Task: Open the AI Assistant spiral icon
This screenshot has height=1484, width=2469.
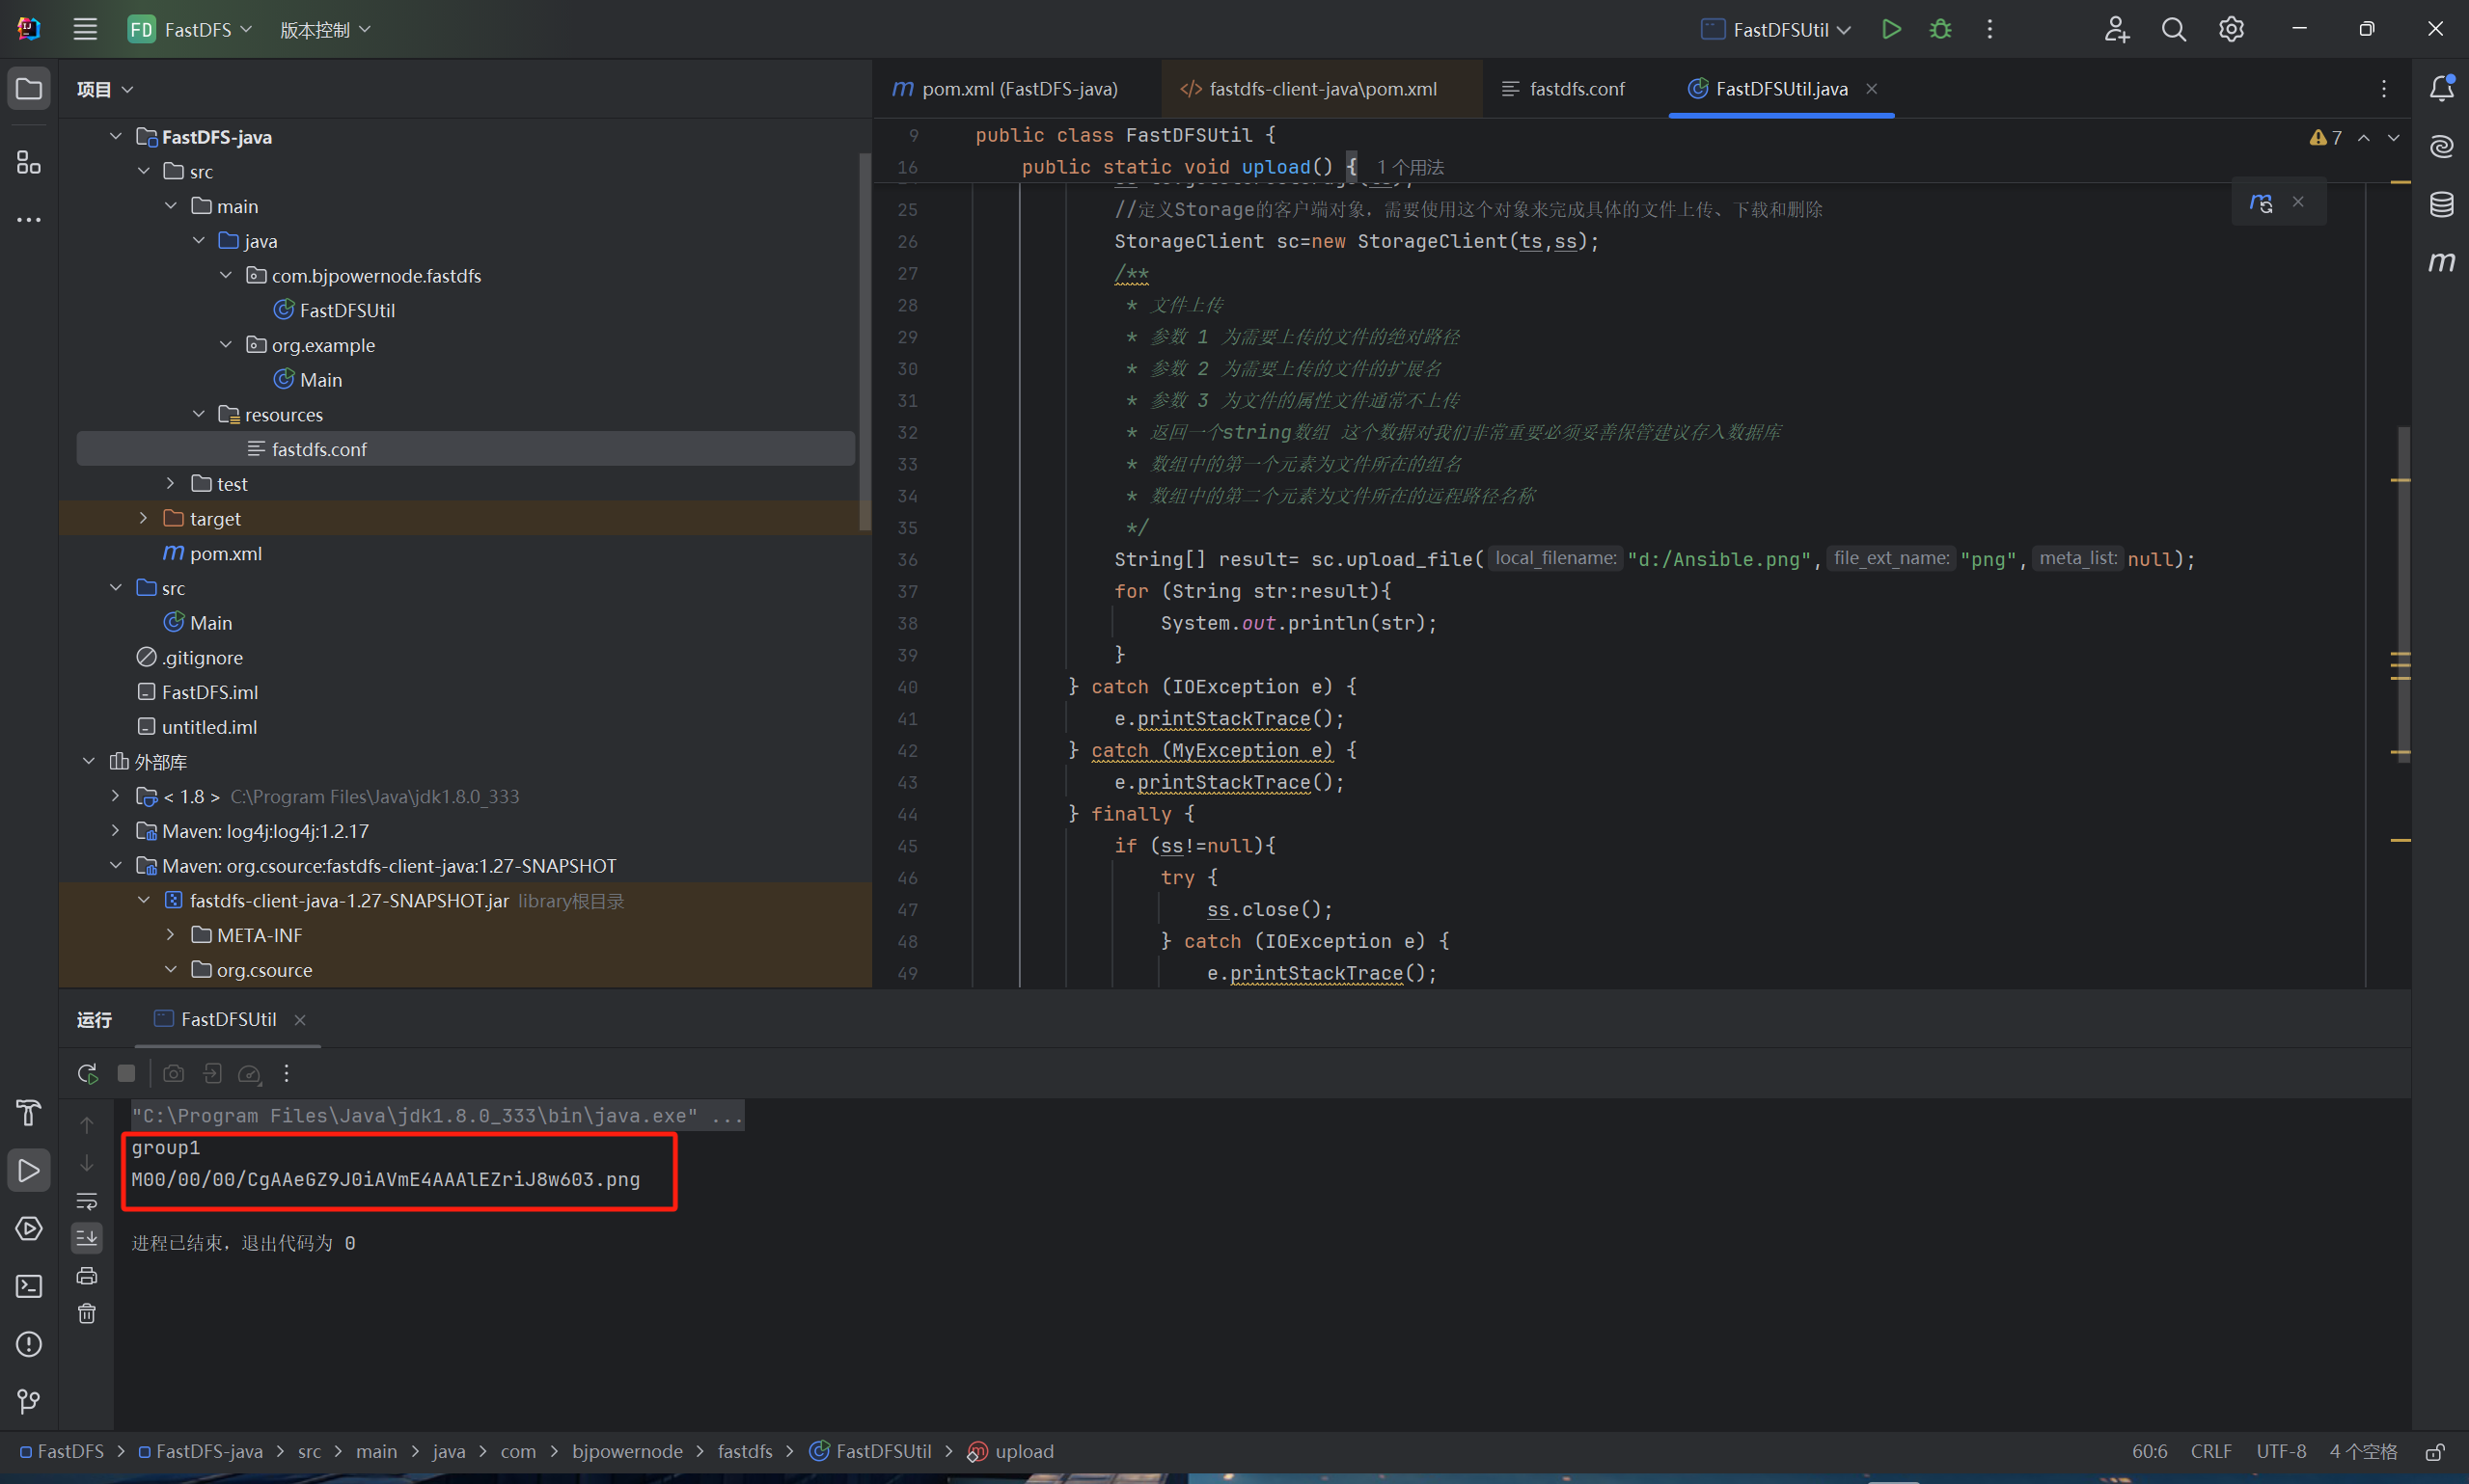Action: (x=2441, y=147)
